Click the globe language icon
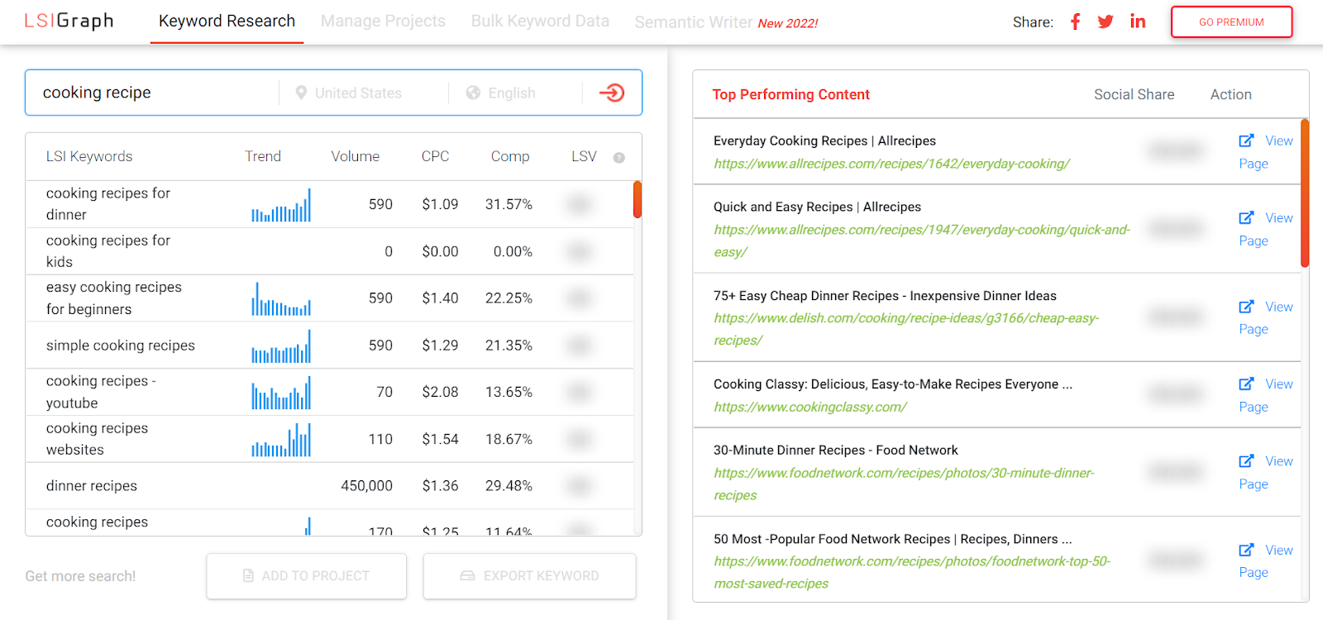The image size is (1323, 620). click(x=473, y=93)
